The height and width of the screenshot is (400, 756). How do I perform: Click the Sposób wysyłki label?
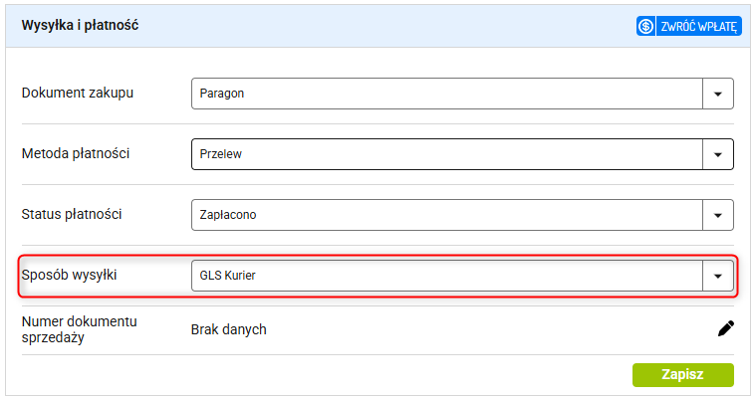(x=70, y=275)
